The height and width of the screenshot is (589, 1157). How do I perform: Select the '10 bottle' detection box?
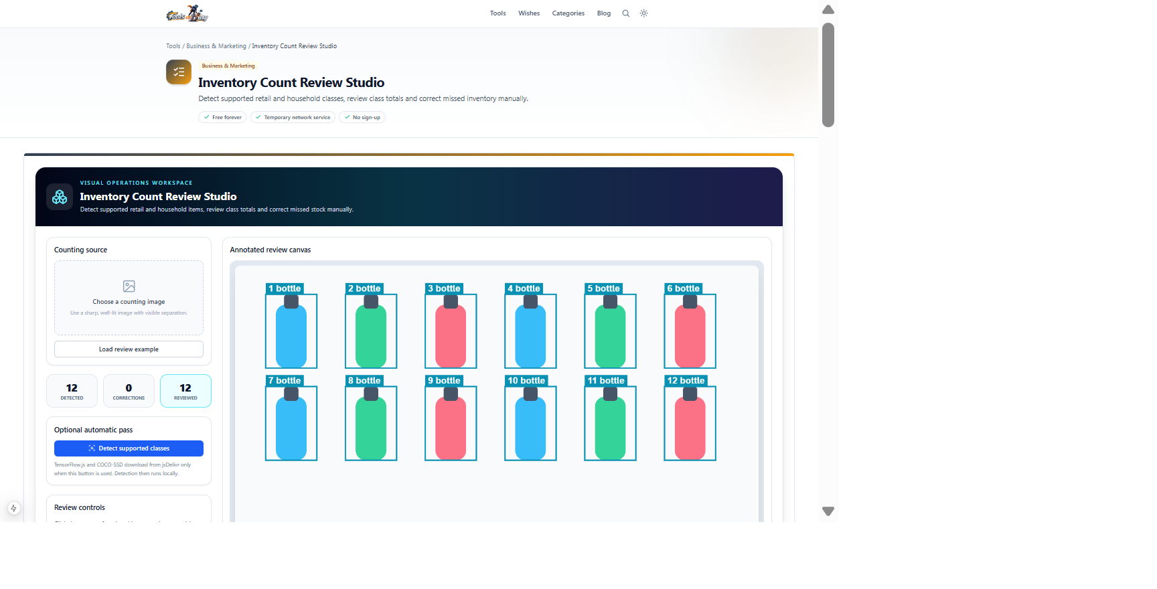530,423
